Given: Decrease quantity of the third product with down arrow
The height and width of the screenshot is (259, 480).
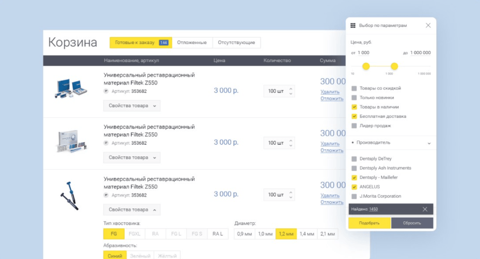Looking at the screenshot, I should tap(291, 197).
